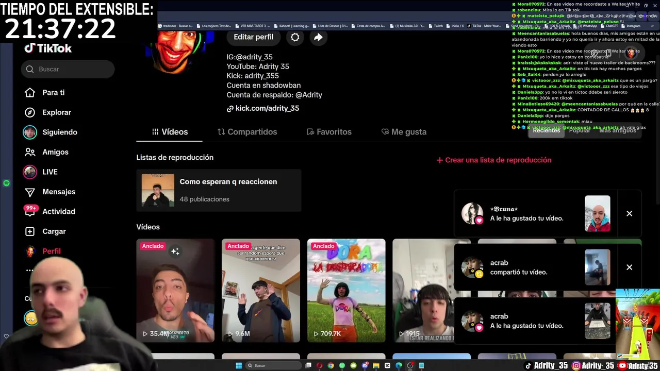Dismiss the Bruna liked notification
The width and height of the screenshot is (660, 371).
coord(629,213)
